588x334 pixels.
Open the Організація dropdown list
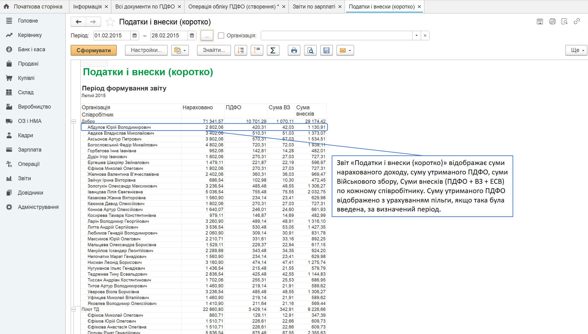pos(416,35)
